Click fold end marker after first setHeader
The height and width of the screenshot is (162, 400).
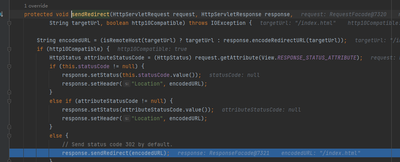point(9,93)
